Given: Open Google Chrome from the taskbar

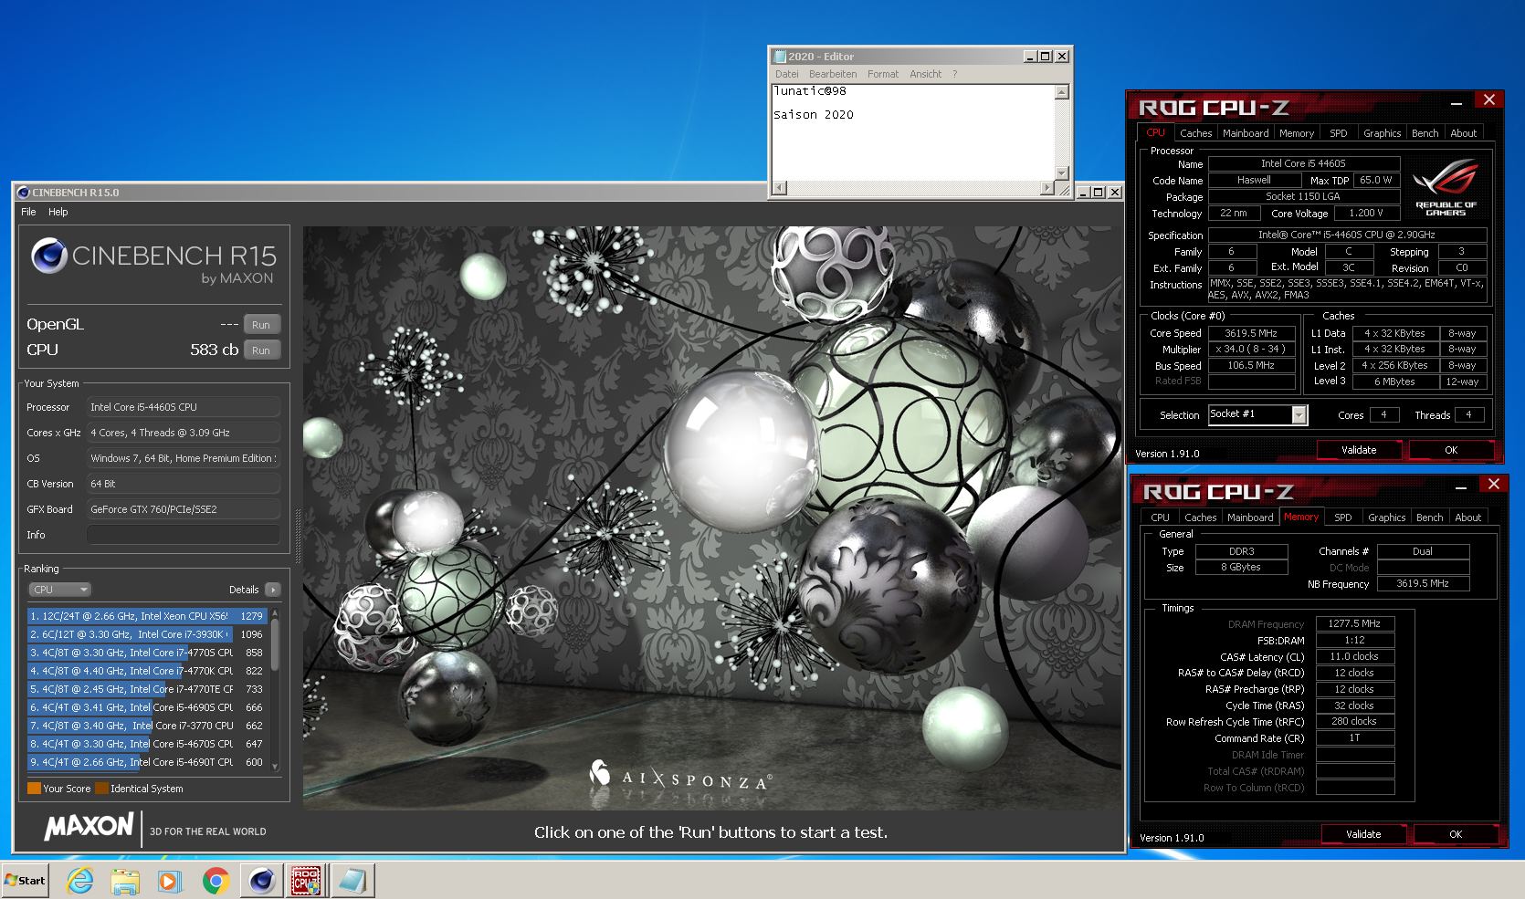Looking at the screenshot, I should pos(216,881).
